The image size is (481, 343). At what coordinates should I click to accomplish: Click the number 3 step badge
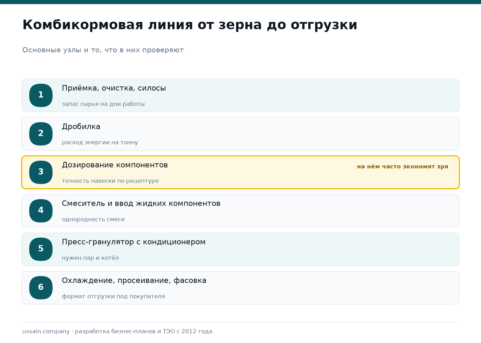pyautogui.click(x=41, y=172)
